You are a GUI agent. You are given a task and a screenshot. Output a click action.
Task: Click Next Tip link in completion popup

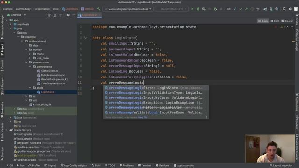tap(142, 117)
